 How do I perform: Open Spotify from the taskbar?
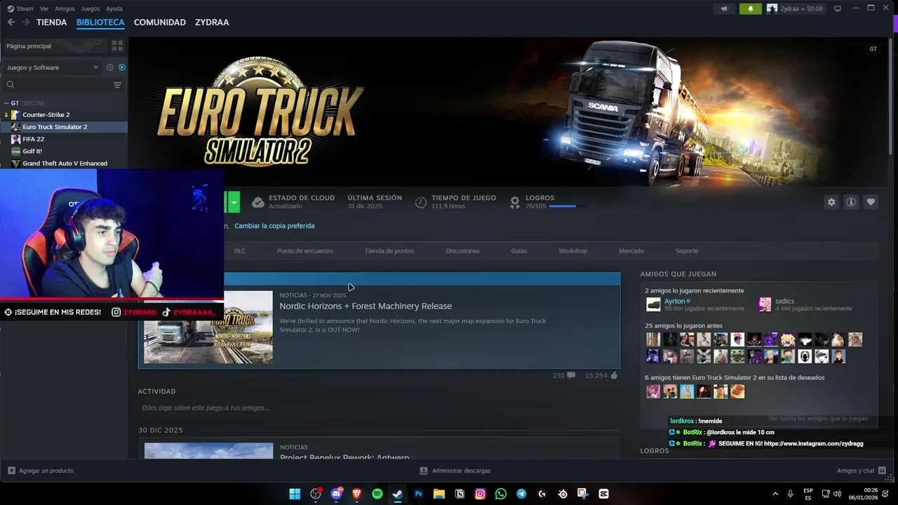pyautogui.click(x=377, y=494)
